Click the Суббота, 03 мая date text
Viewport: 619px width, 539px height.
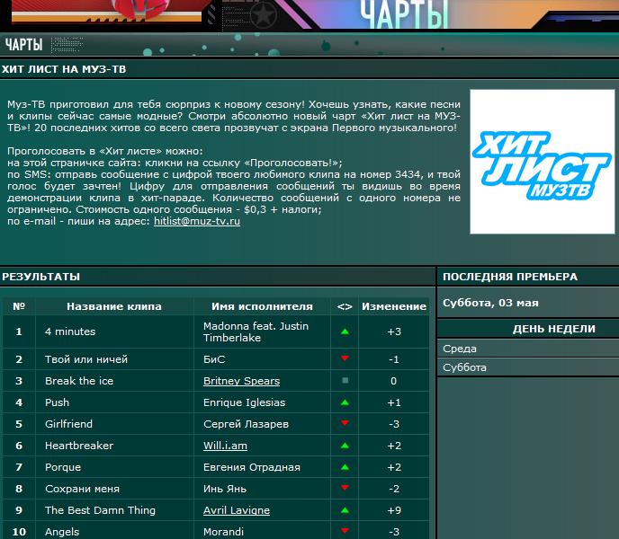(x=490, y=303)
